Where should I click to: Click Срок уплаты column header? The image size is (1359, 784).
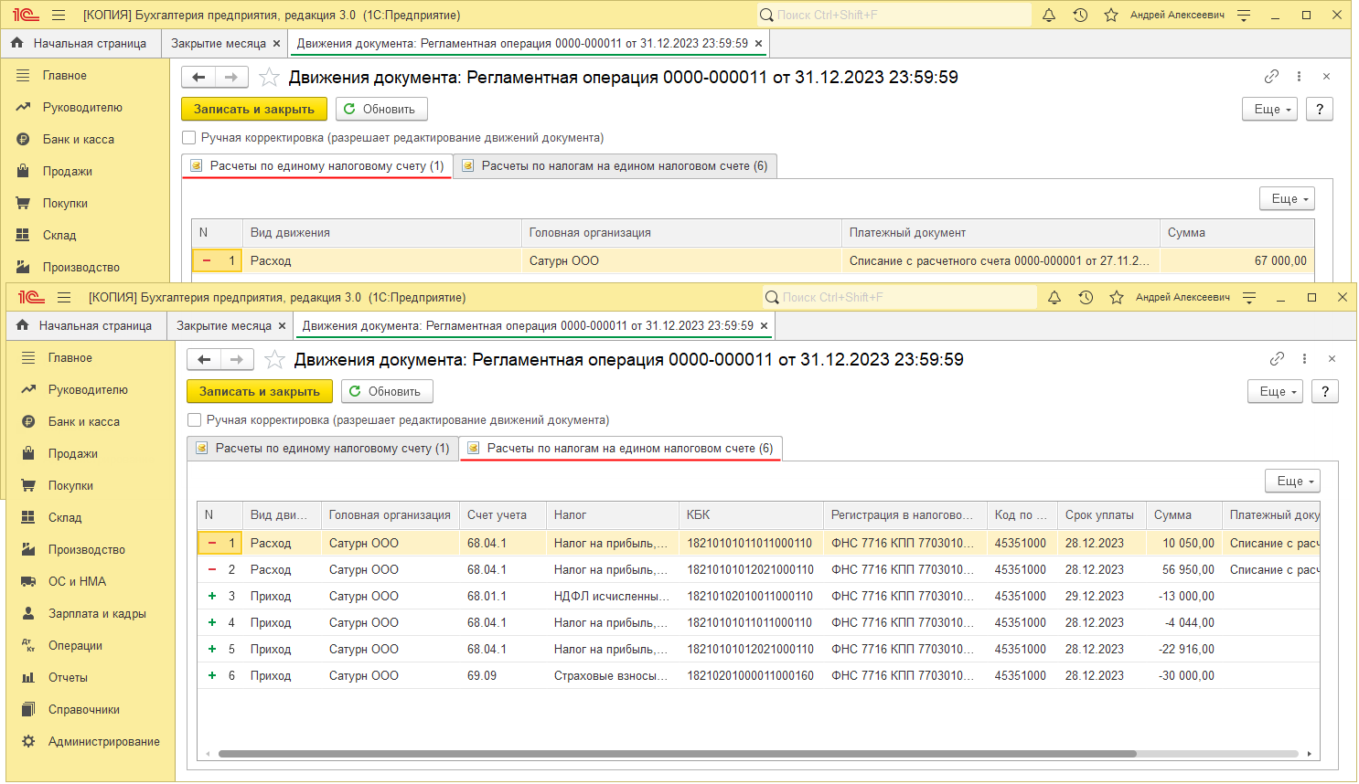pos(1102,515)
